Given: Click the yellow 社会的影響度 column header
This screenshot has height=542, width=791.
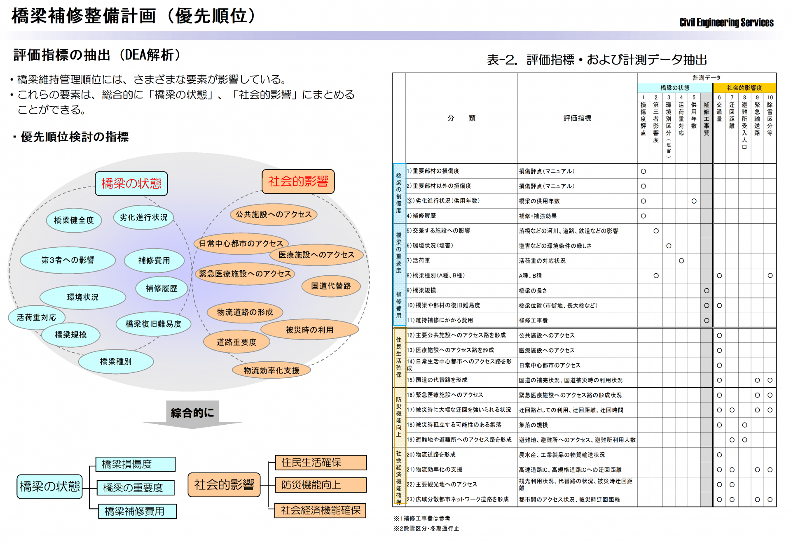Looking at the screenshot, I should pos(744,88).
